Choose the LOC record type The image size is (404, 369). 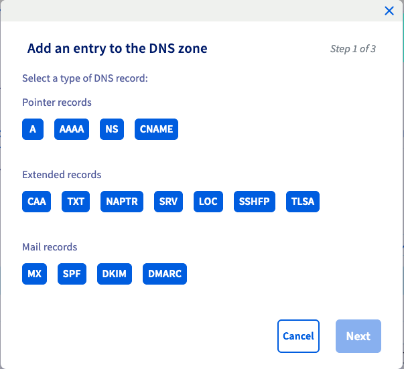coord(208,202)
